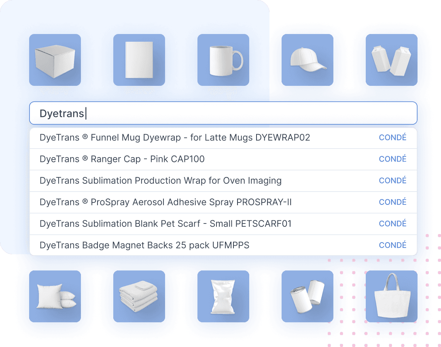This screenshot has height=347, width=441.
Task: Choose the Sublimation Production Wrap suggestion
Action: [x=161, y=180]
